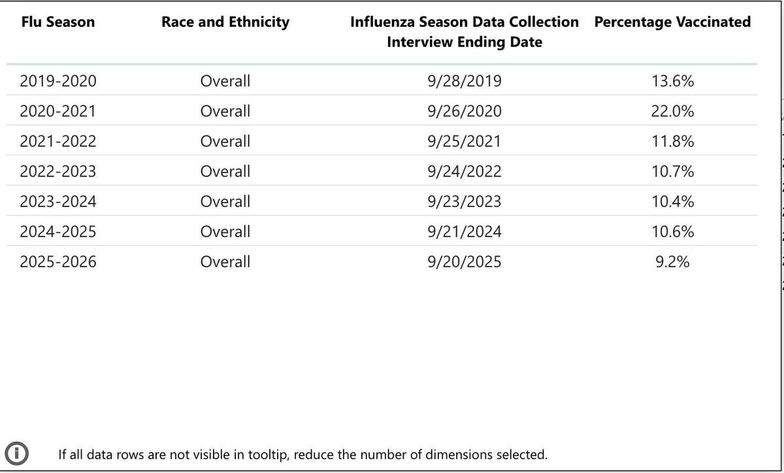Click the 9/28/2019 interview date cell
Image resolution: width=784 pixels, height=473 pixels.
[465, 81]
